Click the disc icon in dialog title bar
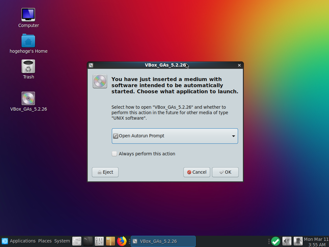 (91, 65)
